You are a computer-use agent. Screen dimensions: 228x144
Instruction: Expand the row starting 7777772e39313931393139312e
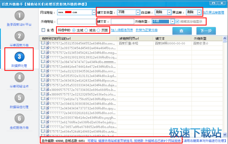[47, 57]
